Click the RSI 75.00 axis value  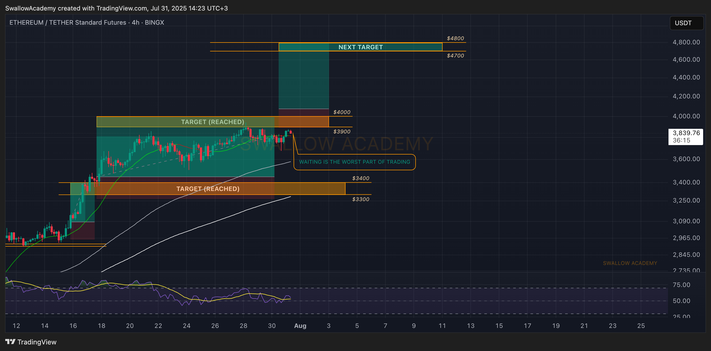pyautogui.click(x=681, y=285)
